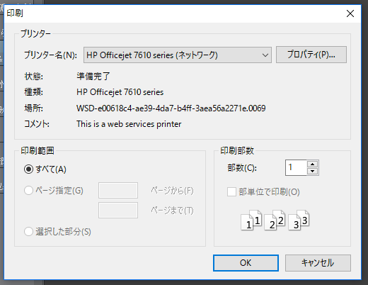Confirm printing with the OK button
Image resolution: width=368 pixels, height=285 pixels.
(246, 263)
